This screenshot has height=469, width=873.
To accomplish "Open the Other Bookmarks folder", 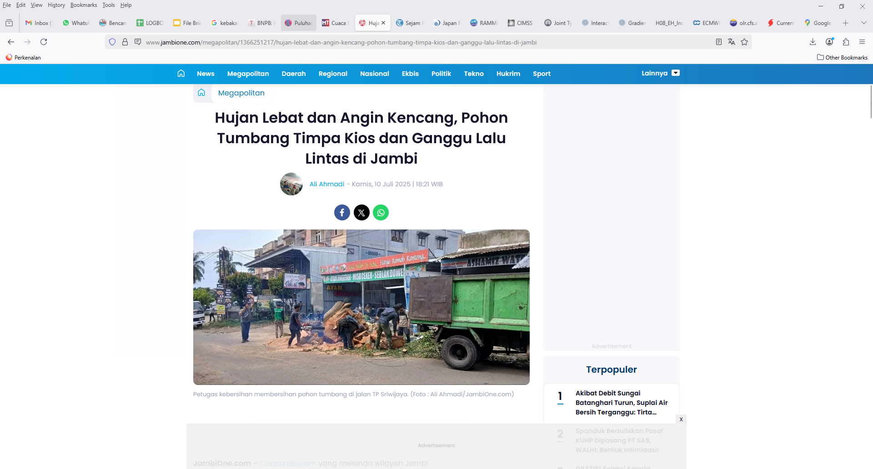I will pos(842,57).
